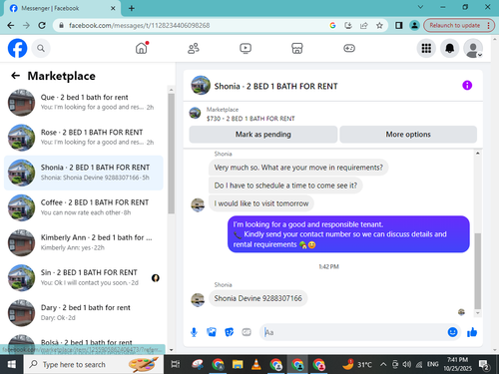499x374 pixels.
Task: Click the chat scroll up arrow
Action: pos(477,154)
